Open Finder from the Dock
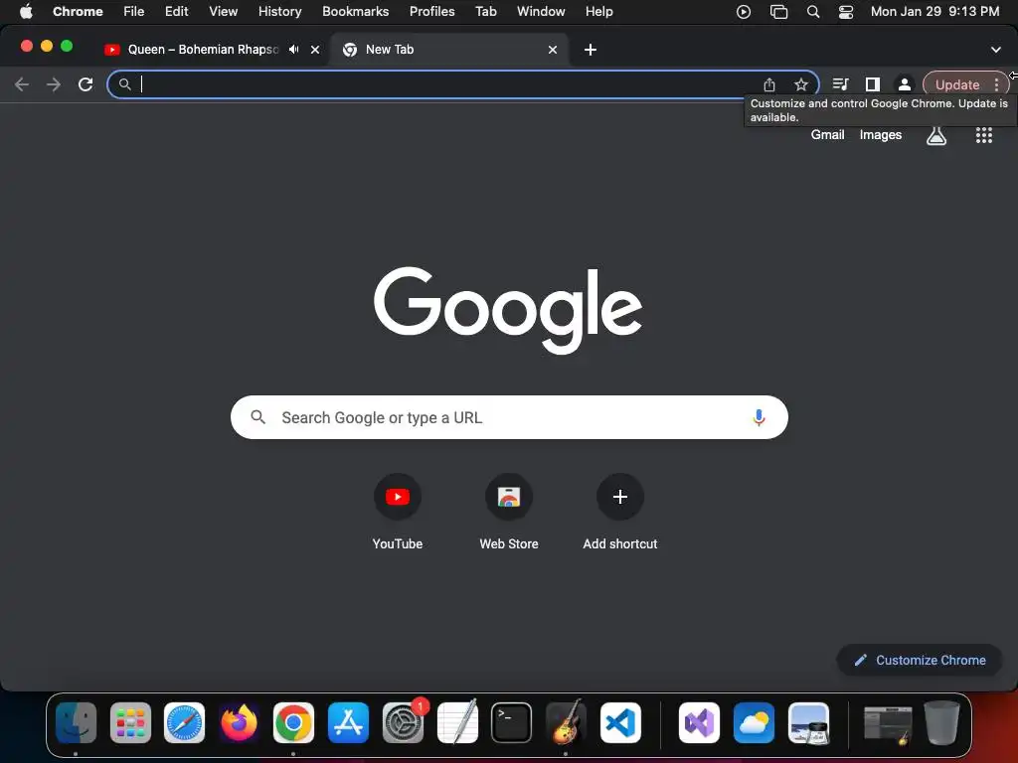The height and width of the screenshot is (763, 1018). tap(76, 722)
